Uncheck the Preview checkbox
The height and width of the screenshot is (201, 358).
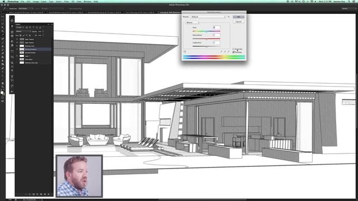233,52
